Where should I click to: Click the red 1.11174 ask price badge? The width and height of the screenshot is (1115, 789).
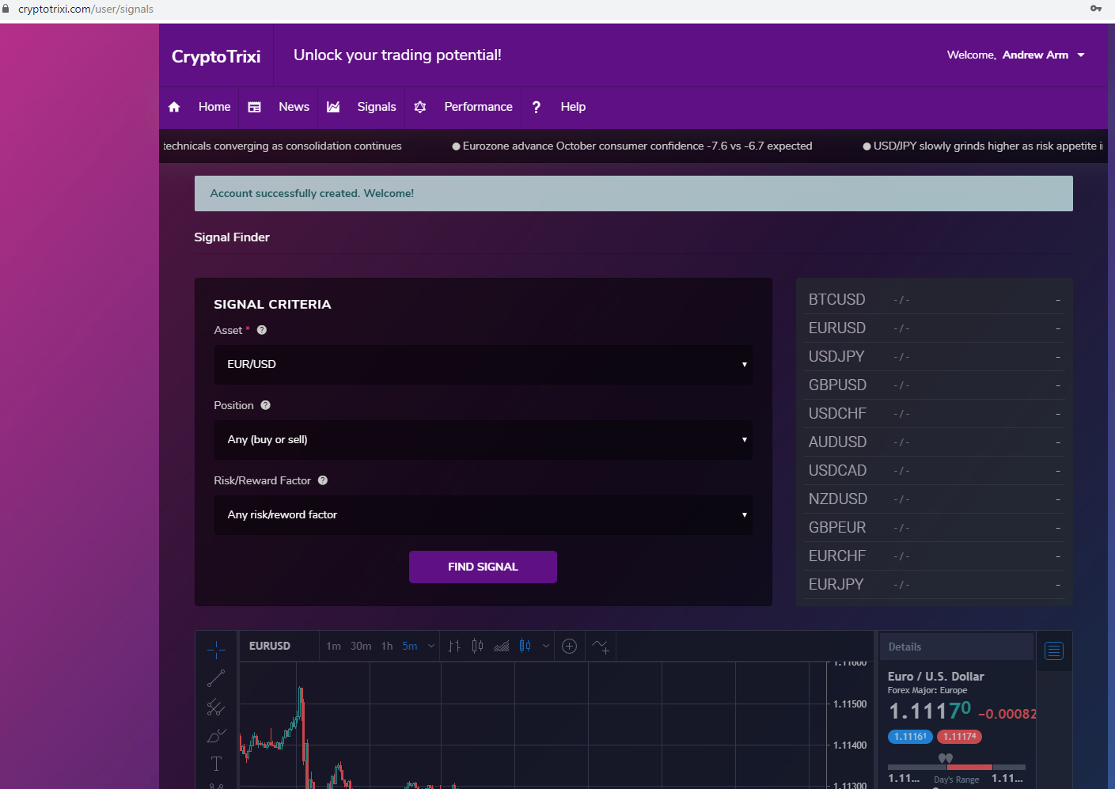[959, 737]
